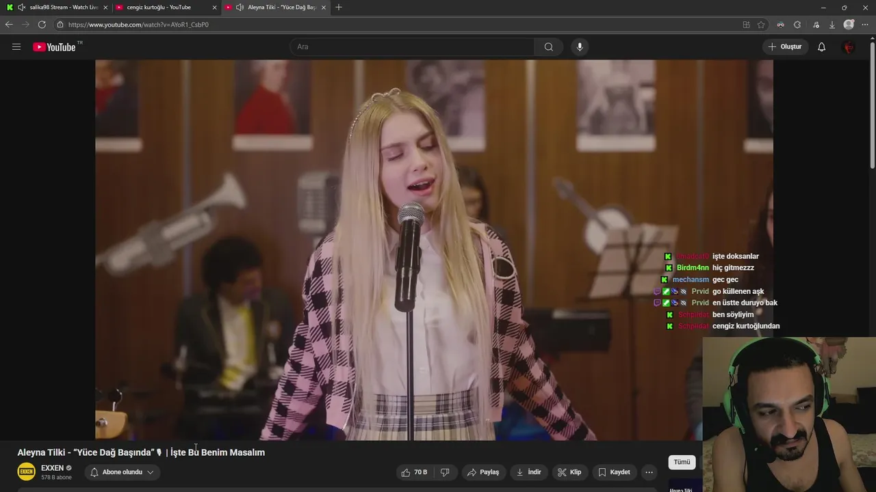Start voice search with microphone icon

(580, 47)
